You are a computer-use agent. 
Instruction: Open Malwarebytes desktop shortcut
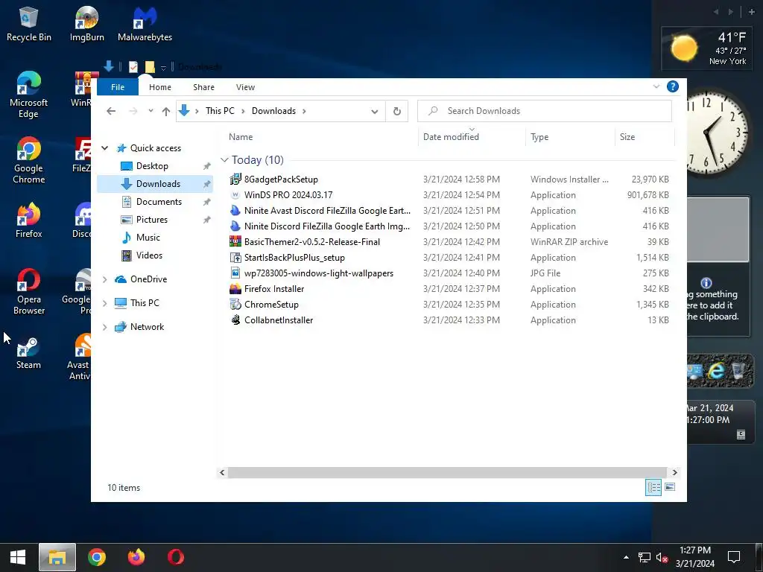tap(145, 25)
